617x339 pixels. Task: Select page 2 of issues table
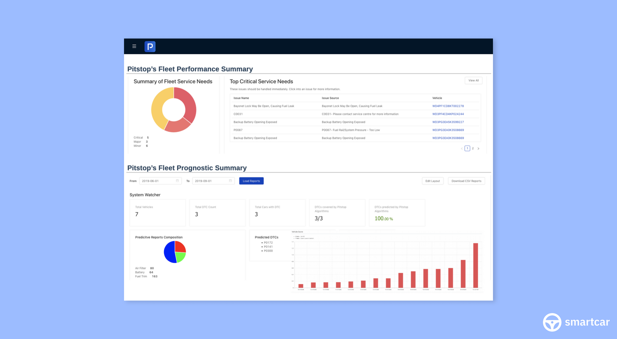[473, 149]
